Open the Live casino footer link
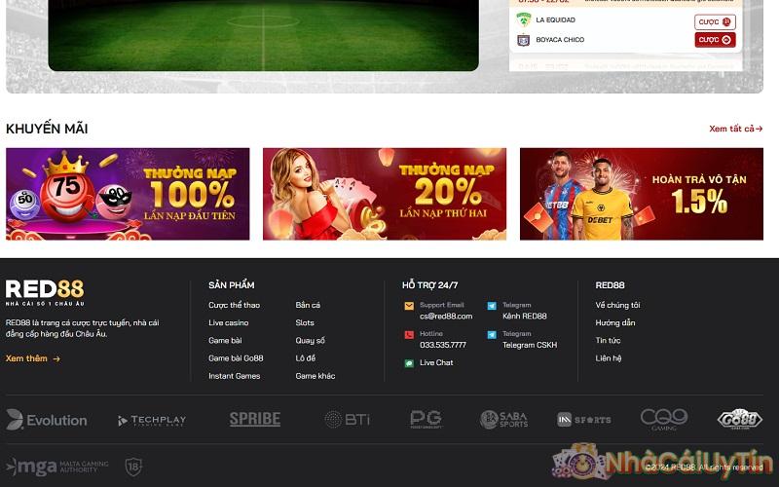The width and height of the screenshot is (779, 487). pos(229,322)
